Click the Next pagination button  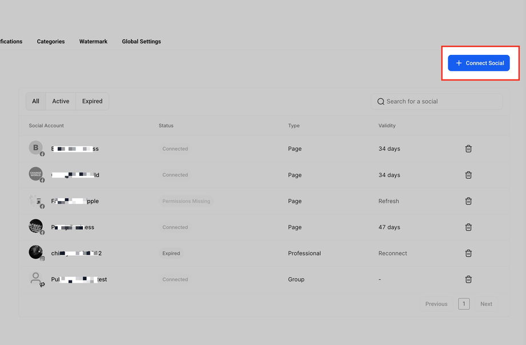(x=486, y=304)
